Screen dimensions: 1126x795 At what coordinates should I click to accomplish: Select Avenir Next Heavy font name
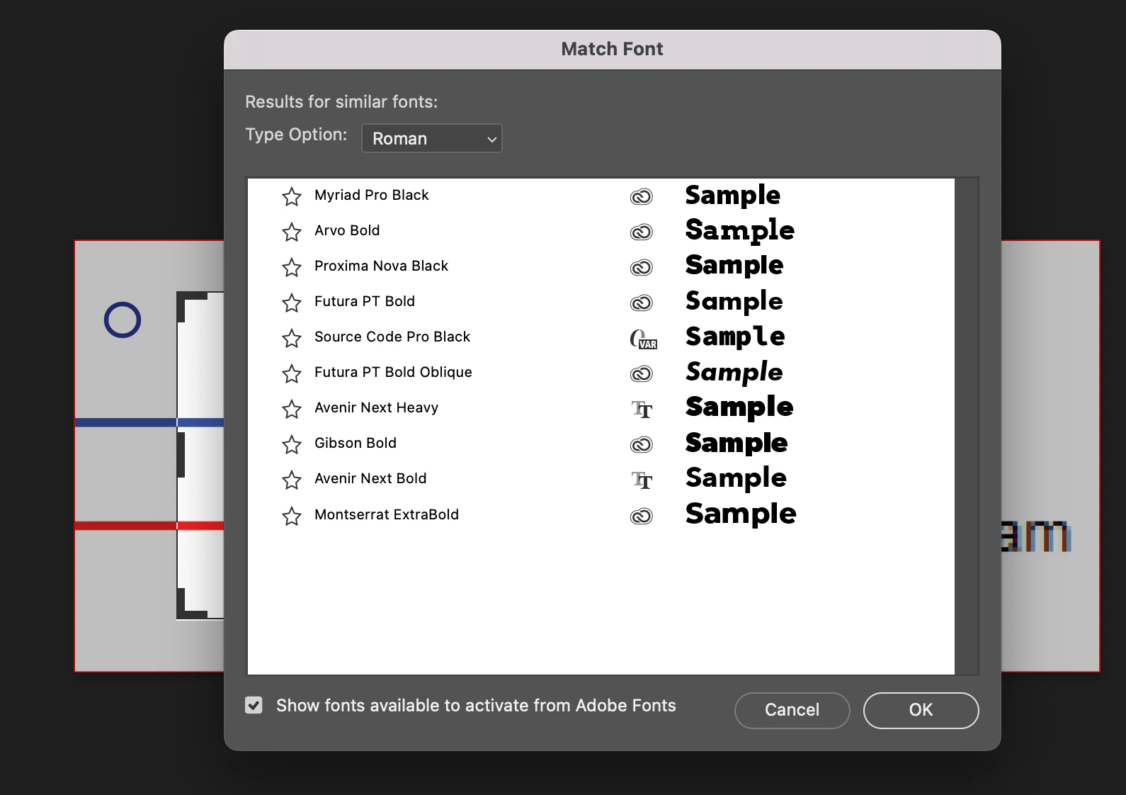click(x=376, y=407)
